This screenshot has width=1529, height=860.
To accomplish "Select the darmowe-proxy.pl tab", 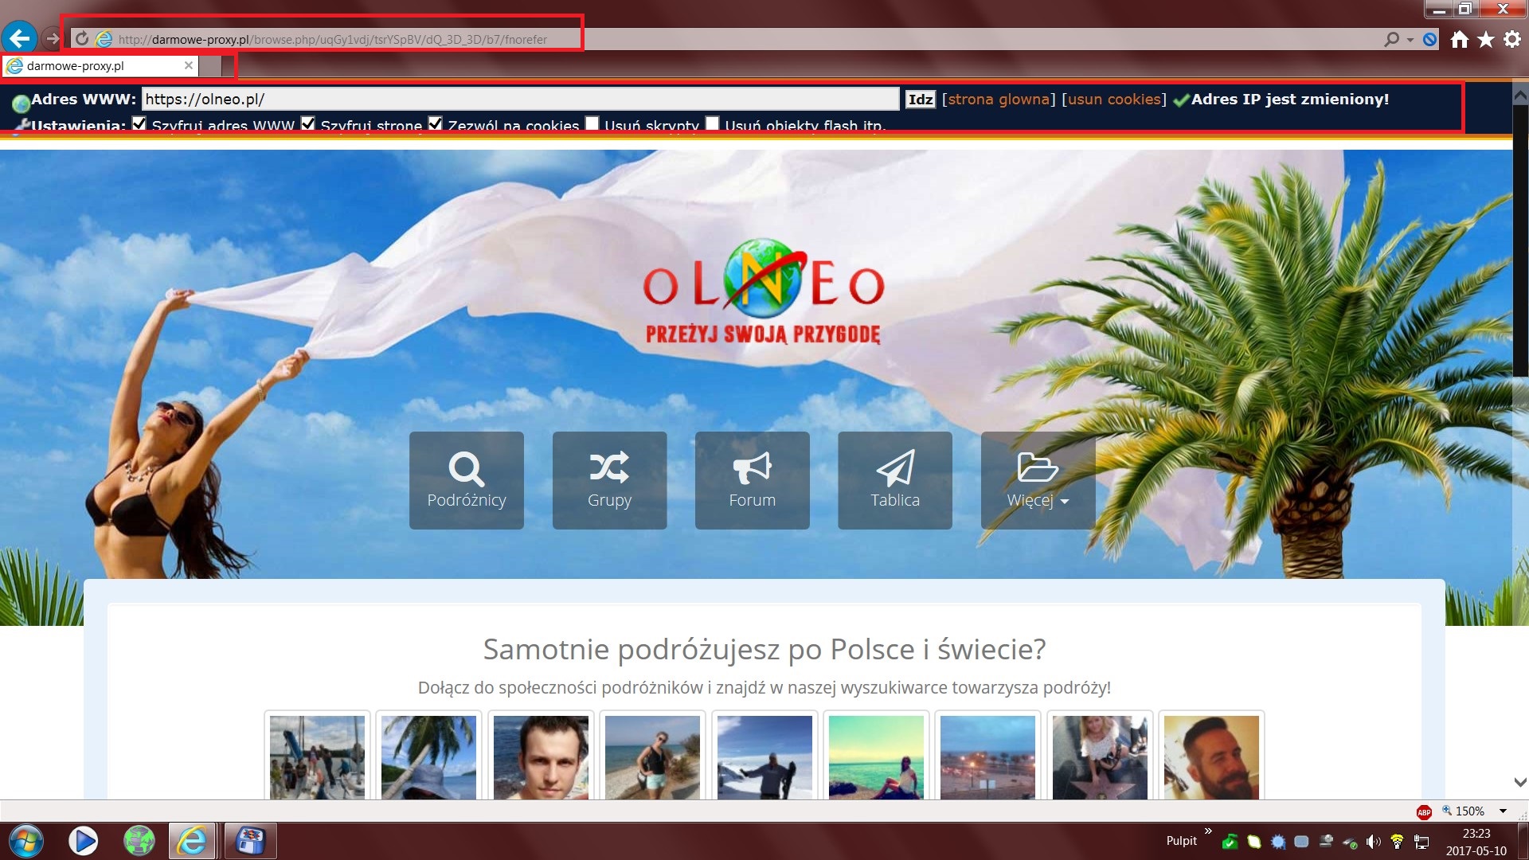I will (100, 66).
